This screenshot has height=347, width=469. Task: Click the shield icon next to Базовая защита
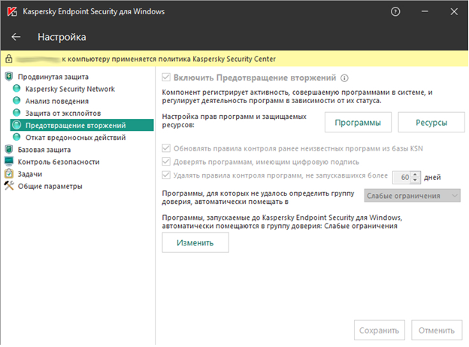(9, 150)
